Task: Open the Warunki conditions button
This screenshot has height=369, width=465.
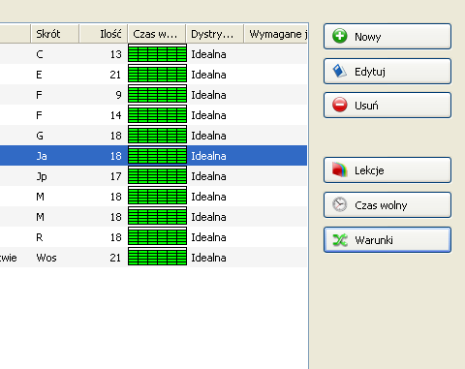Action: pyautogui.click(x=387, y=240)
